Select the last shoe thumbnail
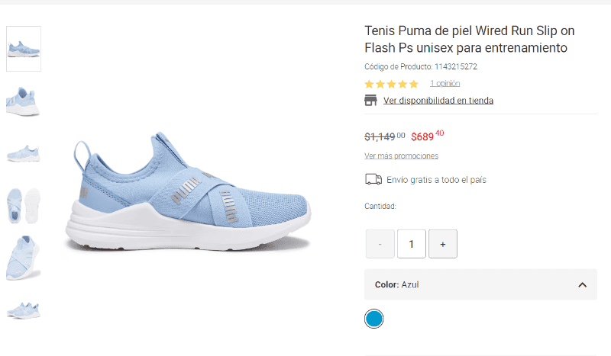Image resolution: width=611 pixels, height=356 pixels. 24,309
